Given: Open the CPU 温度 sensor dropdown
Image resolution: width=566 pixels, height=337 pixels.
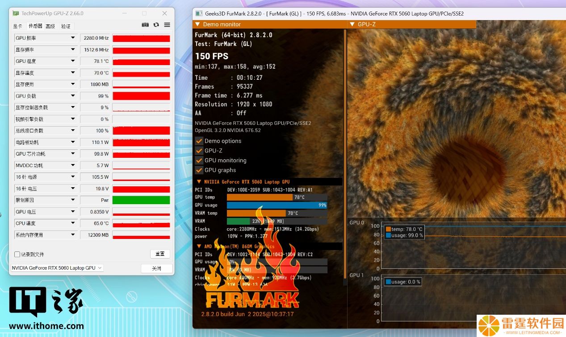Looking at the screenshot, I should (x=73, y=223).
